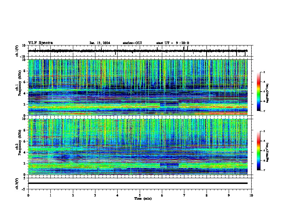Click the time axis tick label "7"
This screenshot has width=283, height=219.
tap(184, 195)
